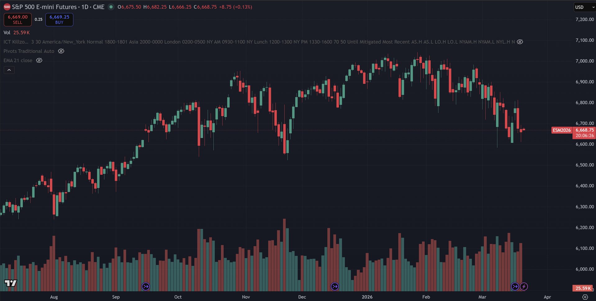Viewport: 596px width, 301px height.
Task: Click the purple lightning bolt event marker
Action: pos(524,286)
